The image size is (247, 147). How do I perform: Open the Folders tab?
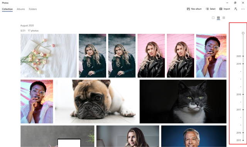tap(33, 9)
